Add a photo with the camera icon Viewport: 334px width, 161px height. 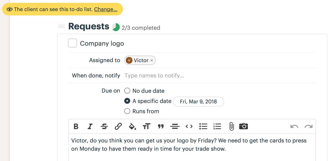pos(243,126)
